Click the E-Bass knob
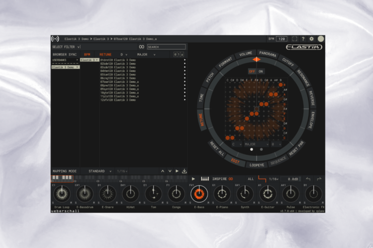 [198, 193]
